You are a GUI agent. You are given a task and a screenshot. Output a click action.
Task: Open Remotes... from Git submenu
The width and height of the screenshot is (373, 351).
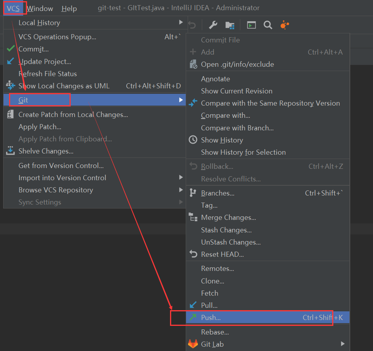[268, 269]
